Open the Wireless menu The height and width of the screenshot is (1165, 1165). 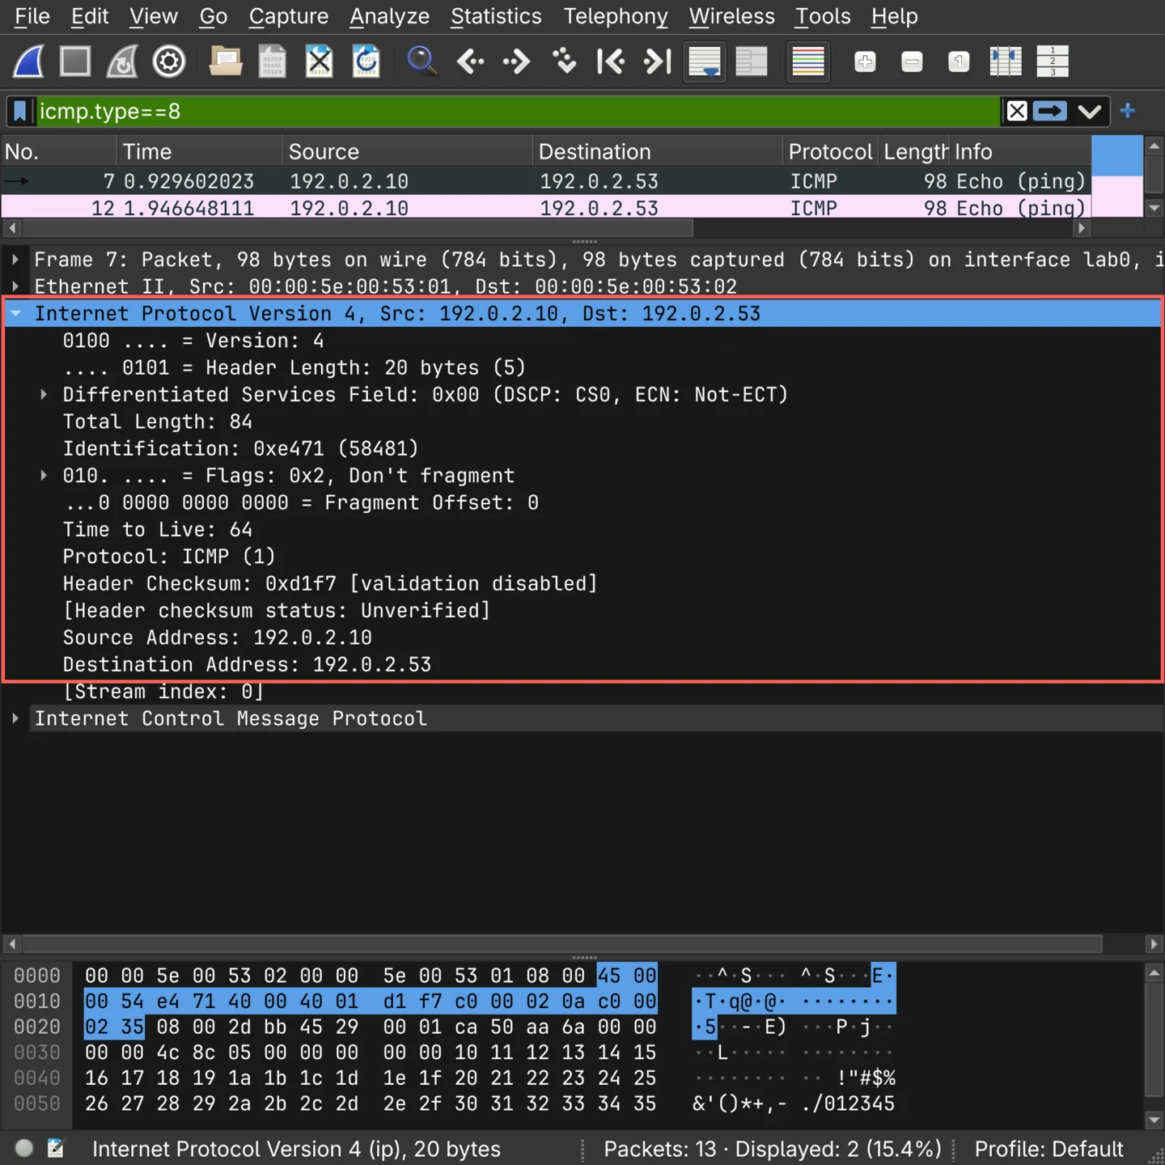pos(731,16)
